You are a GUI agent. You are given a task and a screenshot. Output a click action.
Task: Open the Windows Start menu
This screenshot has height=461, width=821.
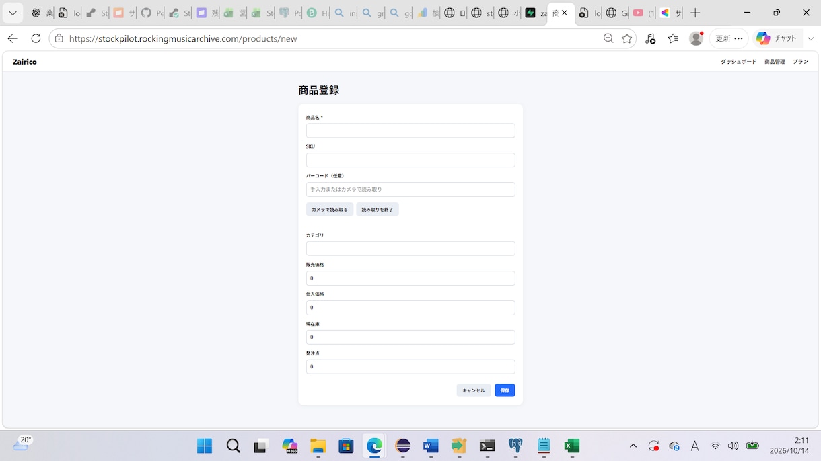tap(205, 446)
